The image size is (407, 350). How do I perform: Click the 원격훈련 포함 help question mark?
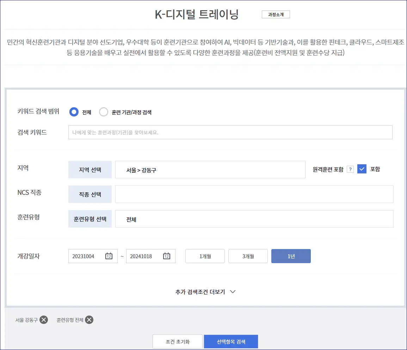(351, 169)
